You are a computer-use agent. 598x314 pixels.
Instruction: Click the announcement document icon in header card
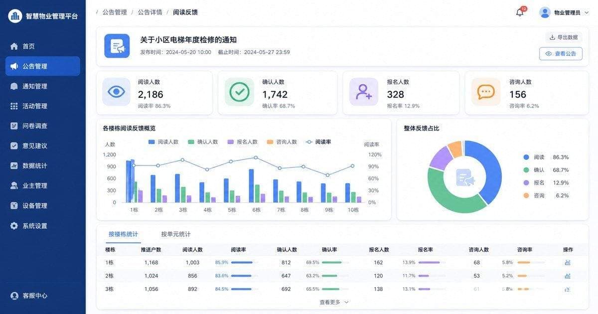[x=117, y=46]
